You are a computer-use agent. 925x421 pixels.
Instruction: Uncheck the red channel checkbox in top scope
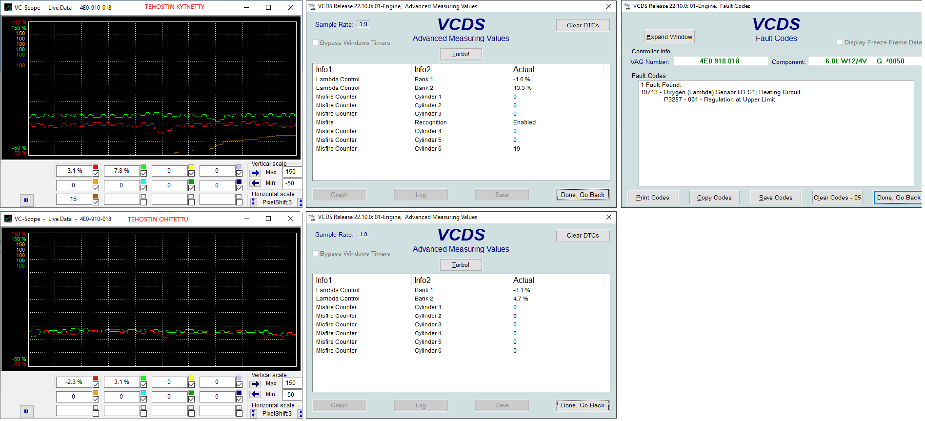(x=96, y=174)
